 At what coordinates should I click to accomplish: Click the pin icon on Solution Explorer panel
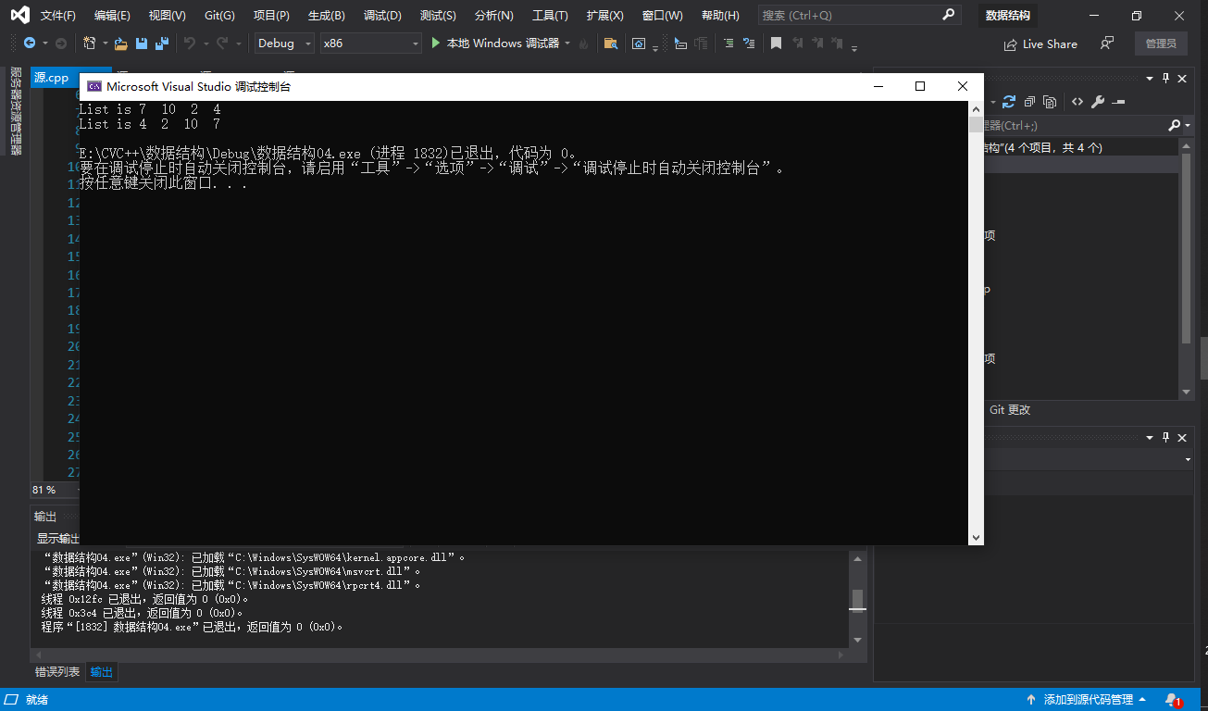point(1166,79)
